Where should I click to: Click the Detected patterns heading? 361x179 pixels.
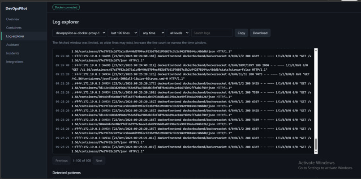point(67,173)
